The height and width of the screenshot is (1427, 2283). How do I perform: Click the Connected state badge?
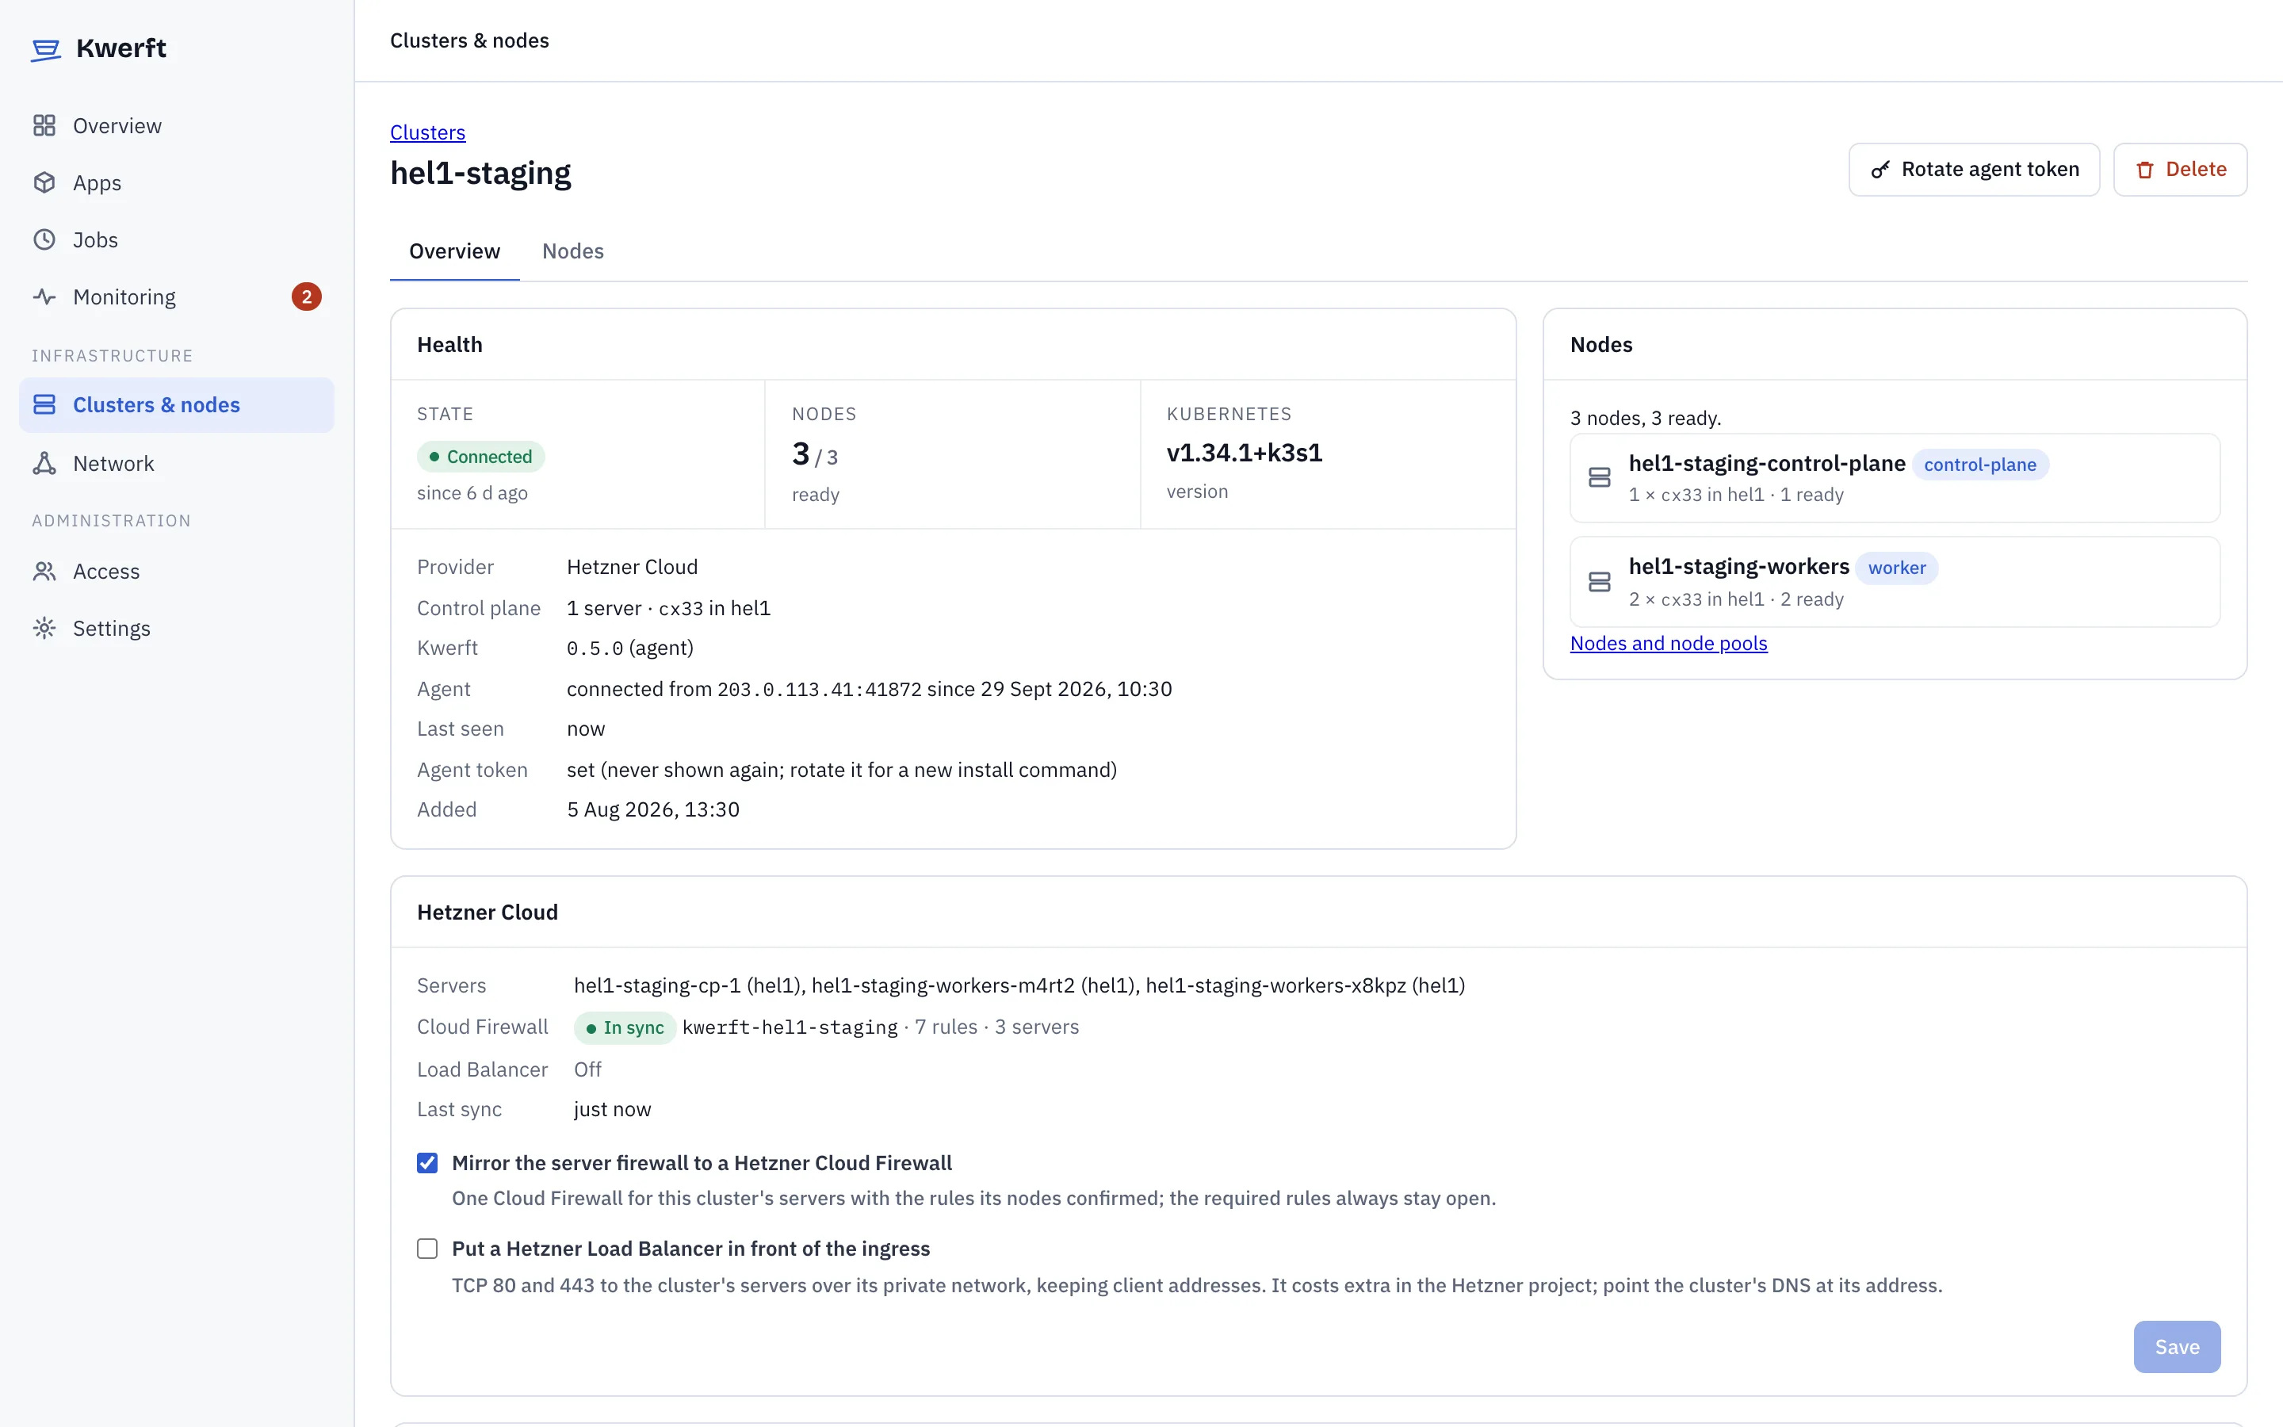[480, 457]
